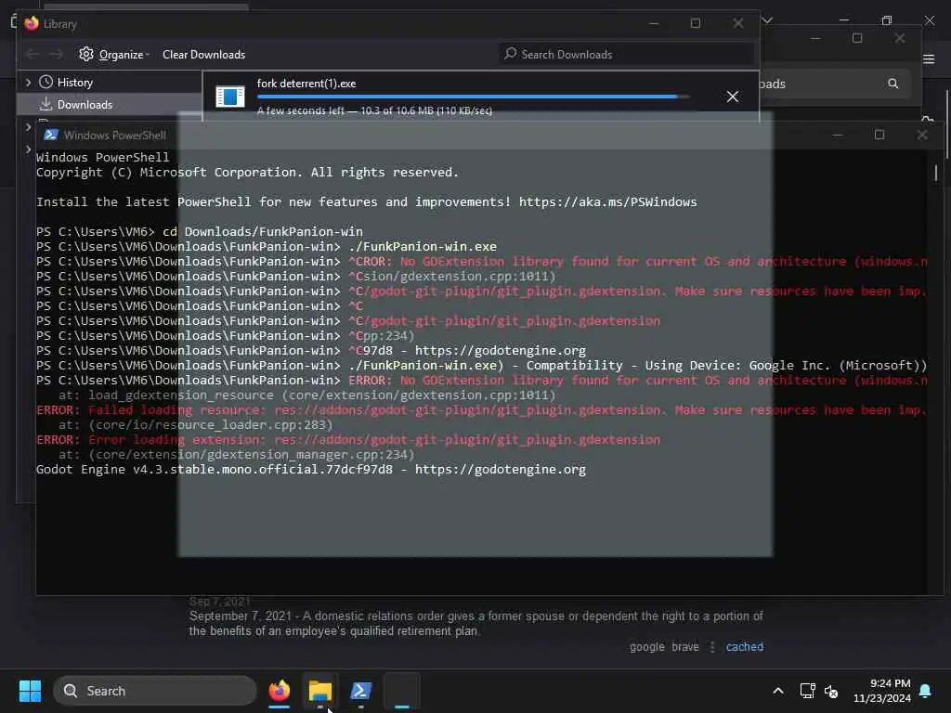Click the PowerShell icon in the title bar
Image resolution: width=951 pixels, height=713 pixels.
coord(51,135)
